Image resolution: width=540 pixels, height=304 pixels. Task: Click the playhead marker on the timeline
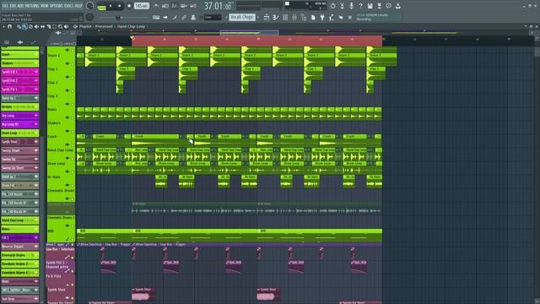[x=132, y=37]
